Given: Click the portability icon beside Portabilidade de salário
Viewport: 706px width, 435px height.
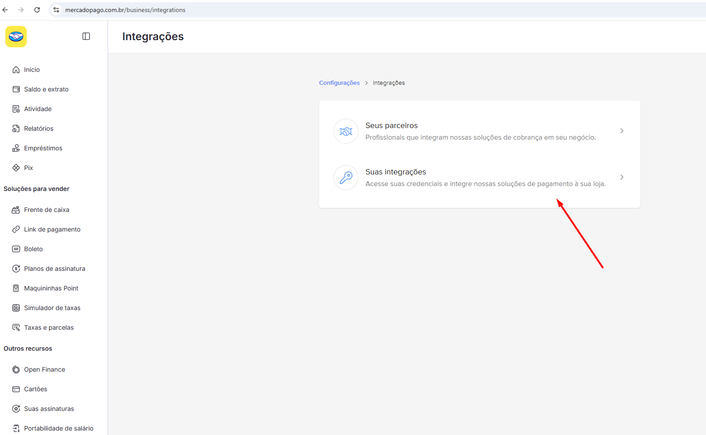Looking at the screenshot, I should [16, 428].
